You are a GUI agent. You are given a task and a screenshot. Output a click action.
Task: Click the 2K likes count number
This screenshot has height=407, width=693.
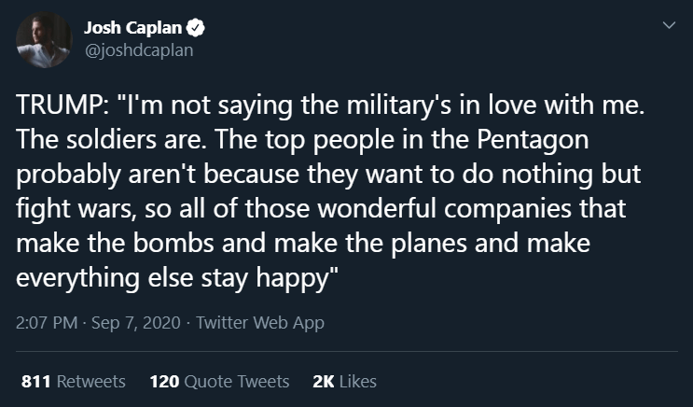(x=324, y=381)
